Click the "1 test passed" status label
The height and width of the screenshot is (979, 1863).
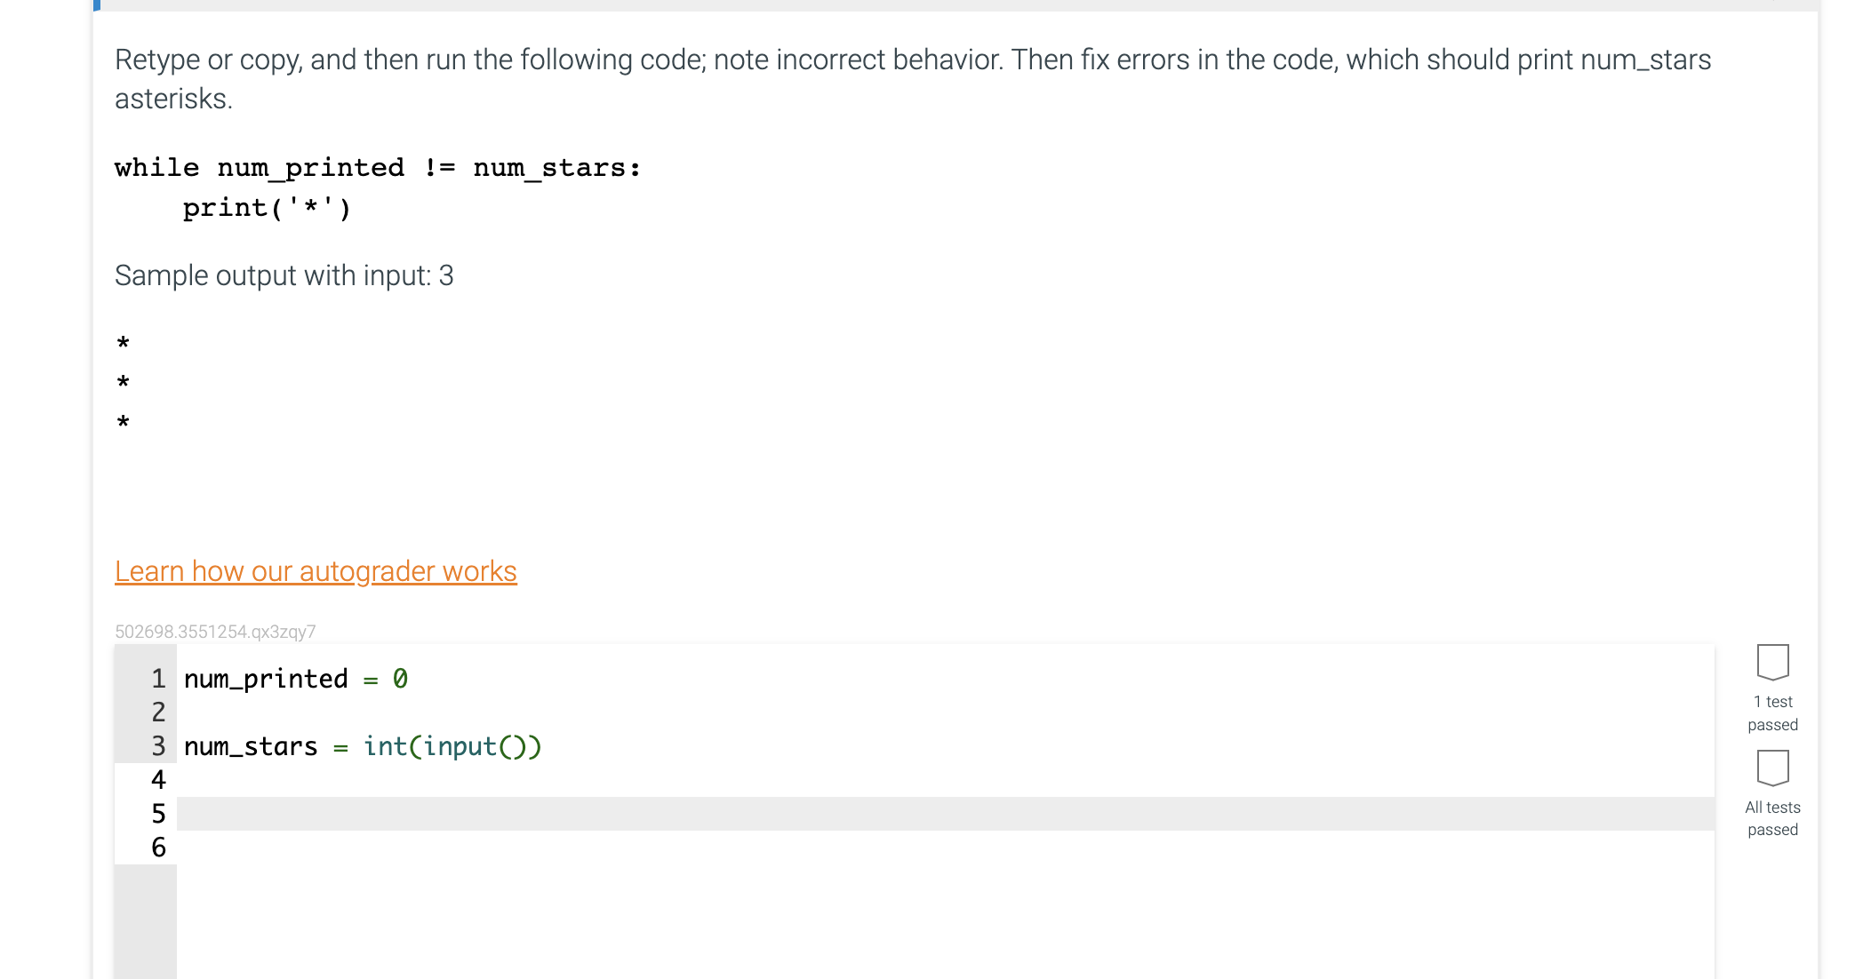[1772, 712]
